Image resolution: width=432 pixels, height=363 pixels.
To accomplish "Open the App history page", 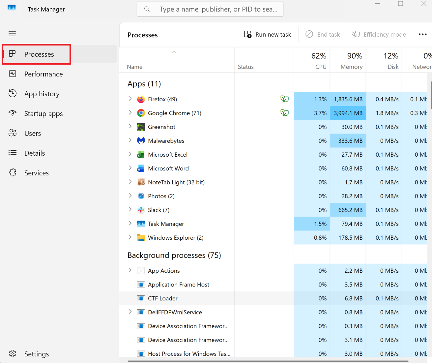I will click(60, 94).
